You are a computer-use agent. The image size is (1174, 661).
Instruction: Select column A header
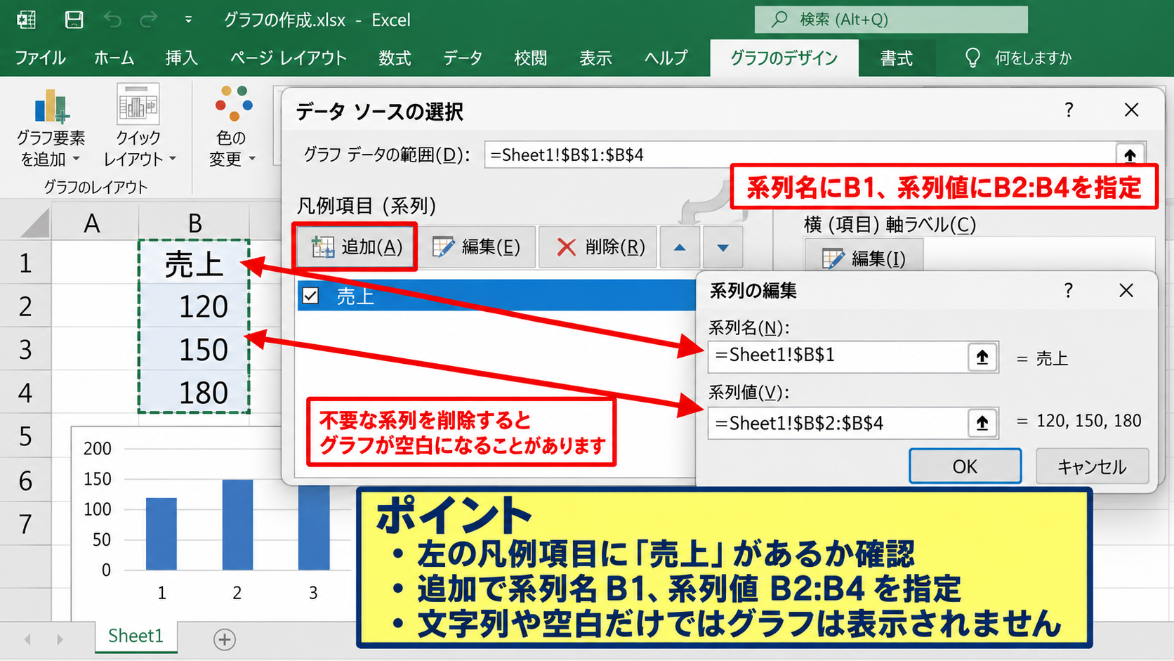tap(94, 223)
